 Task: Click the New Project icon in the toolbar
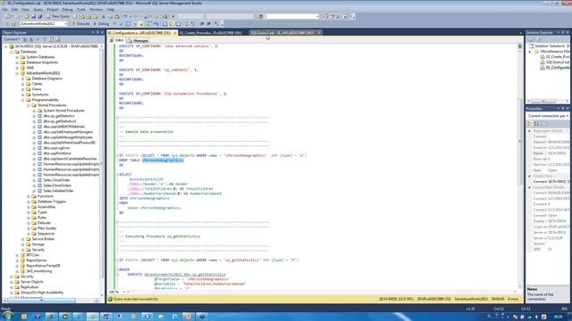[7, 16]
